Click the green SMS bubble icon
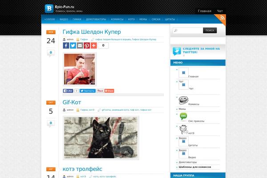This screenshot has height=178, width=267. pos(183,116)
